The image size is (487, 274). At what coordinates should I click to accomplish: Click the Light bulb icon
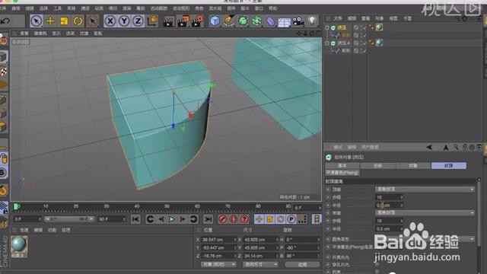coord(312,21)
